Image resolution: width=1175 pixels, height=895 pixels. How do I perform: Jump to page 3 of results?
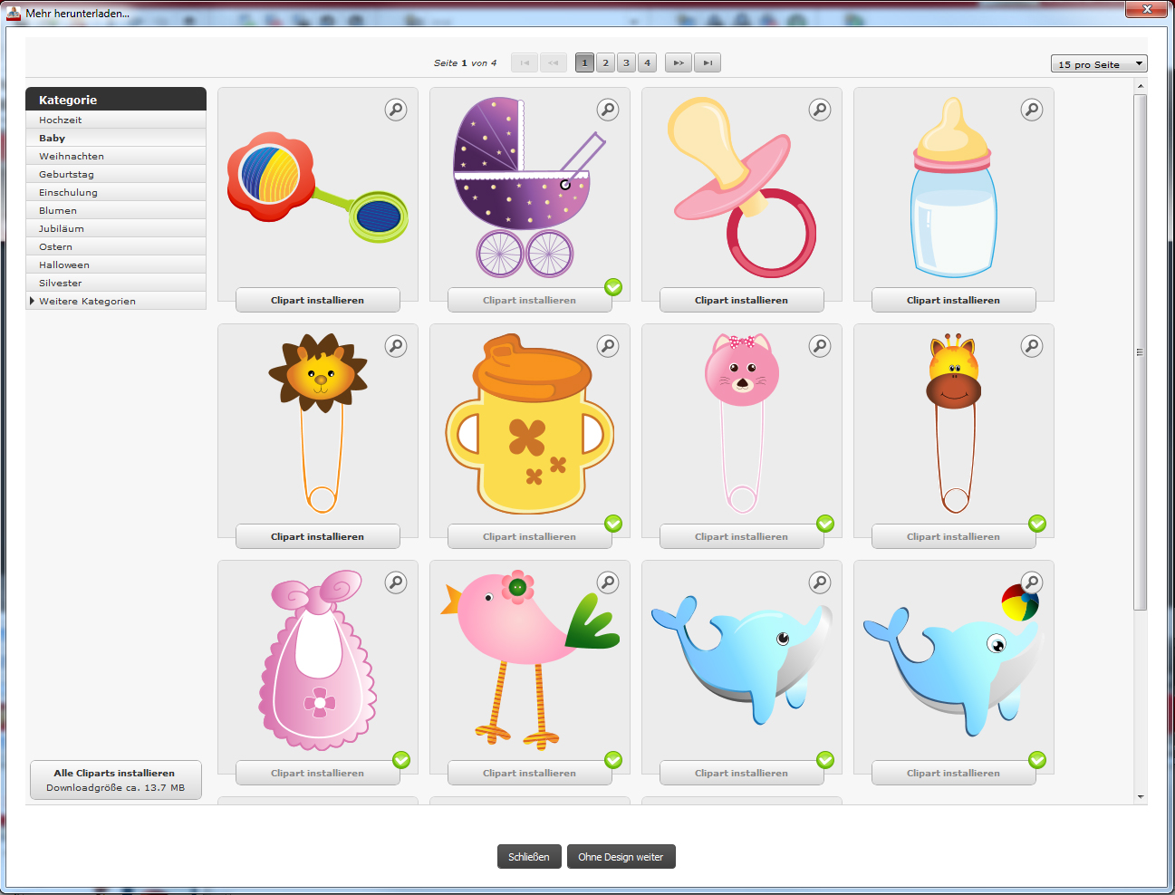(x=626, y=63)
